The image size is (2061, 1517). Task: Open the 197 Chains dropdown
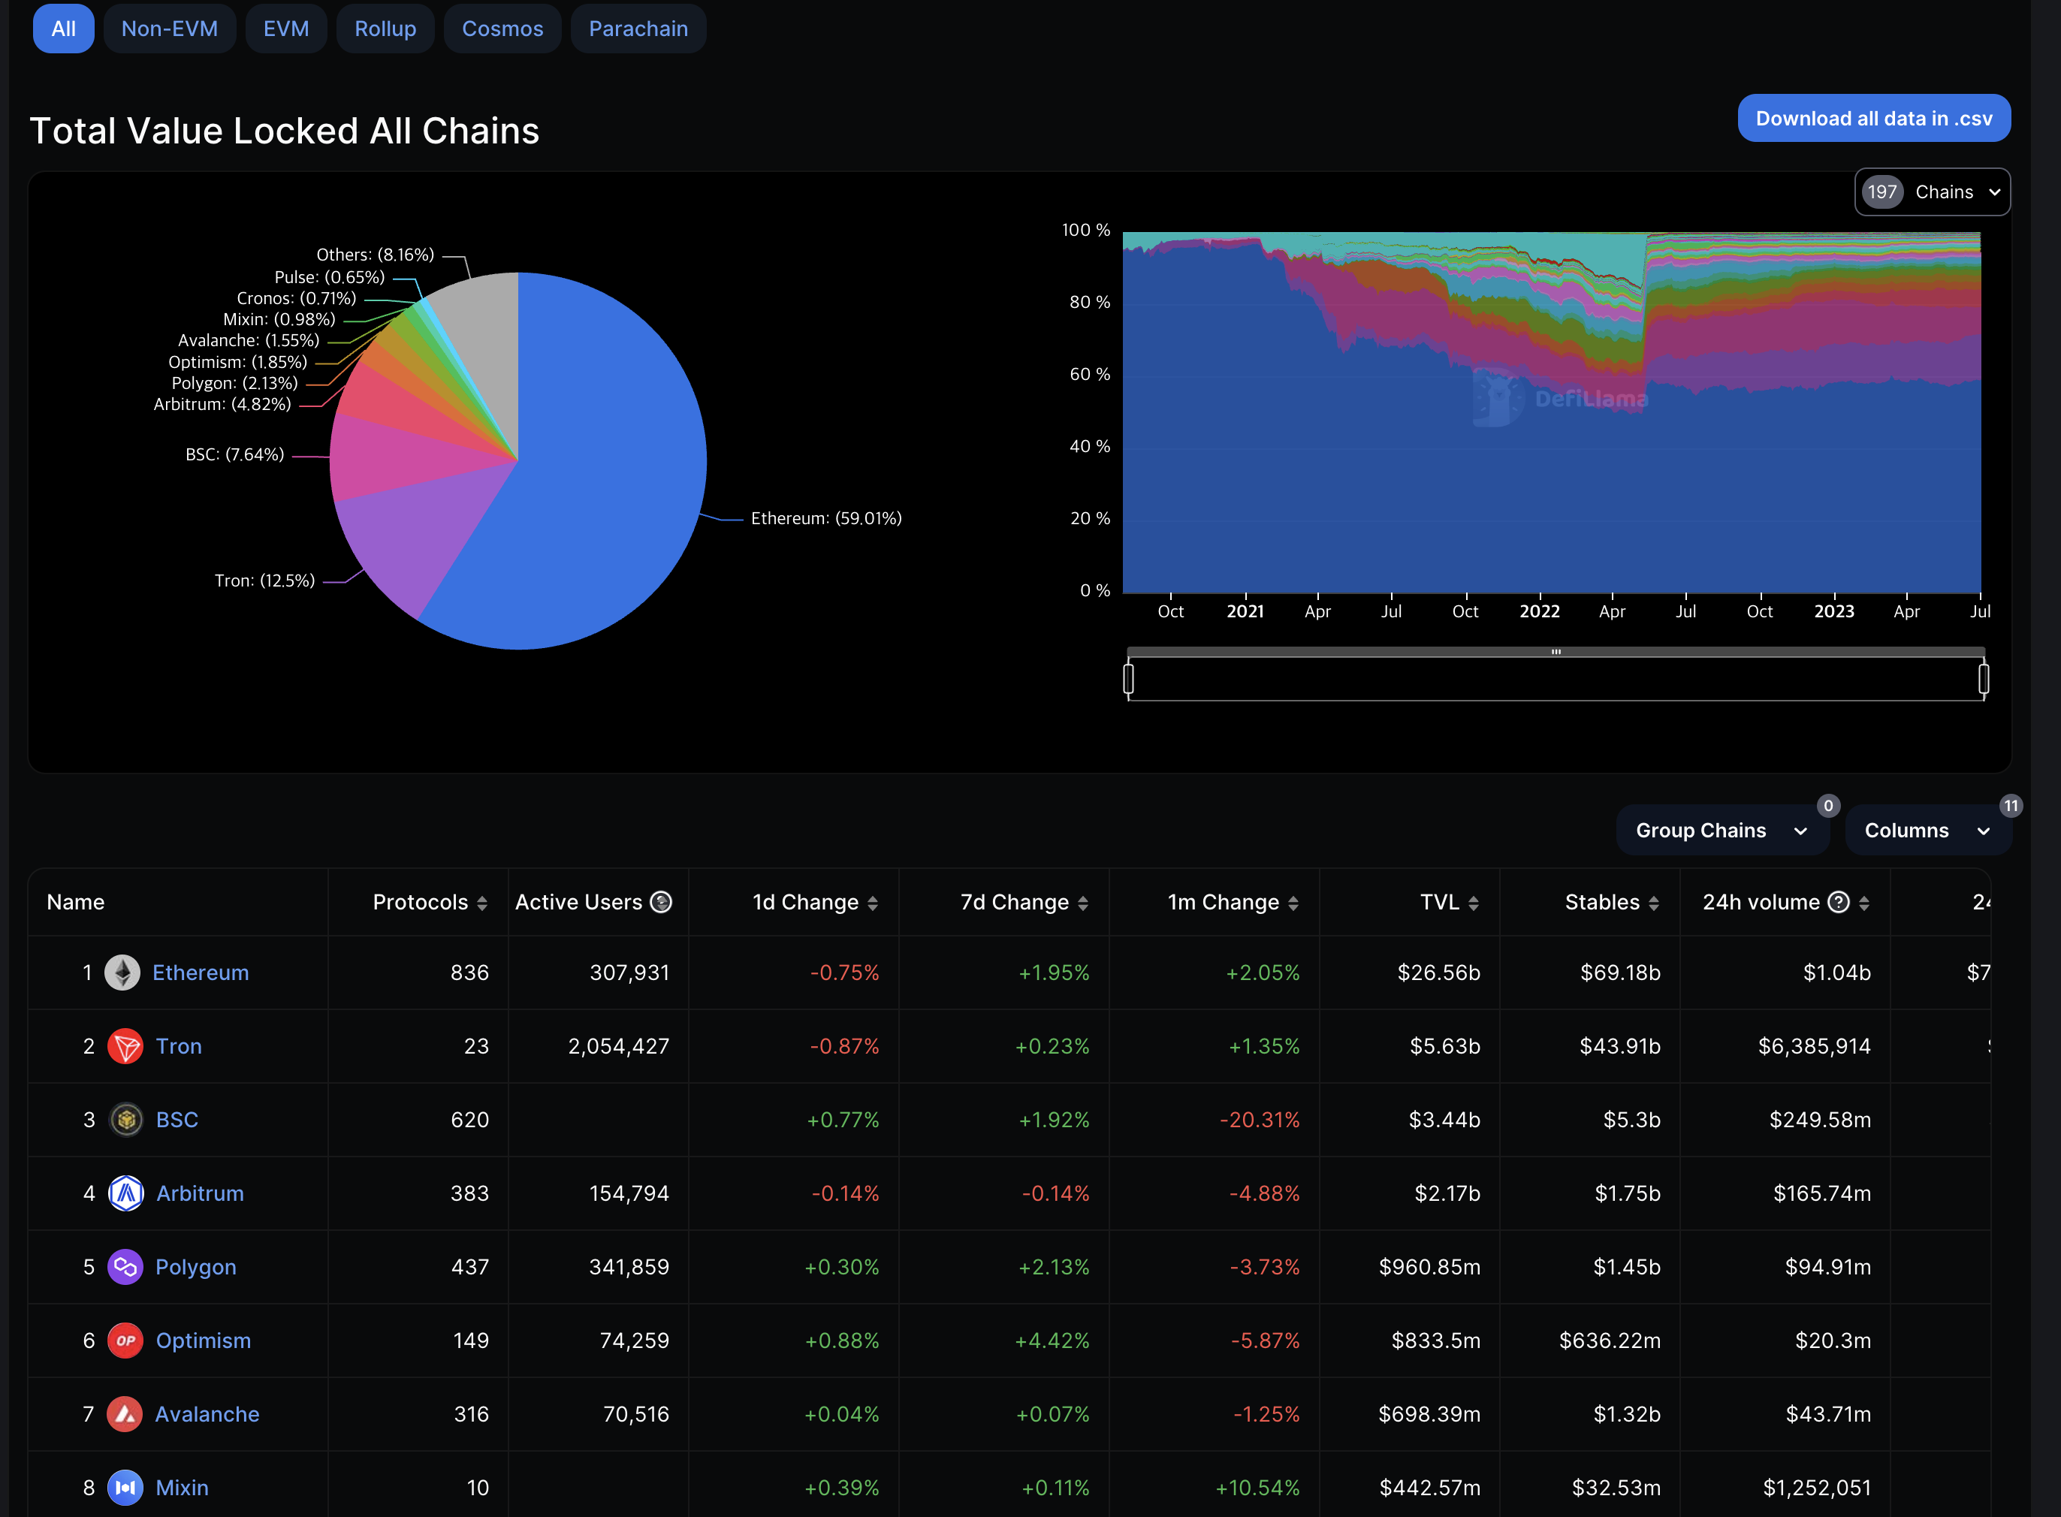(x=1933, y=192)
